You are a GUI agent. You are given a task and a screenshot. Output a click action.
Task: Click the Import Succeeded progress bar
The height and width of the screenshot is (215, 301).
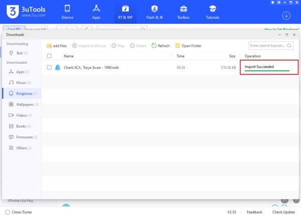click(266, 71)
